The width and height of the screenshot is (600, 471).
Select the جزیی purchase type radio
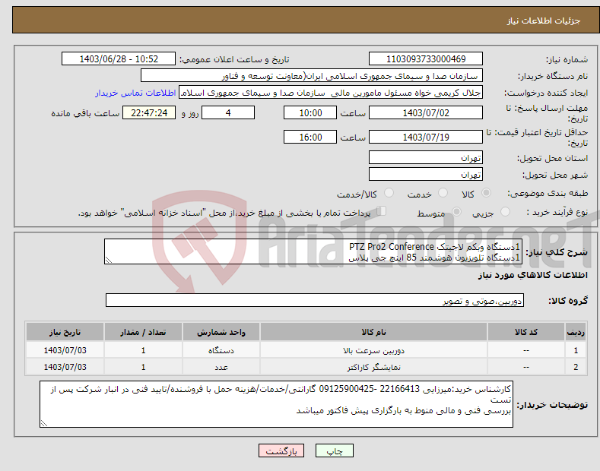click(505, 211)
